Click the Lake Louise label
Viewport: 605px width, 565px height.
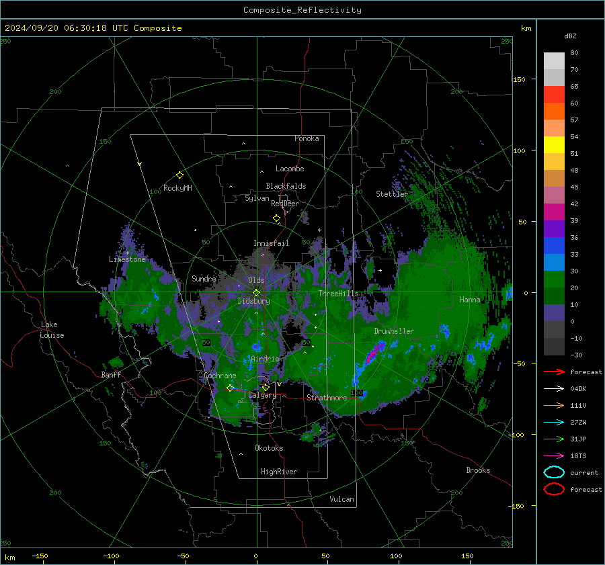coord(52,330)
